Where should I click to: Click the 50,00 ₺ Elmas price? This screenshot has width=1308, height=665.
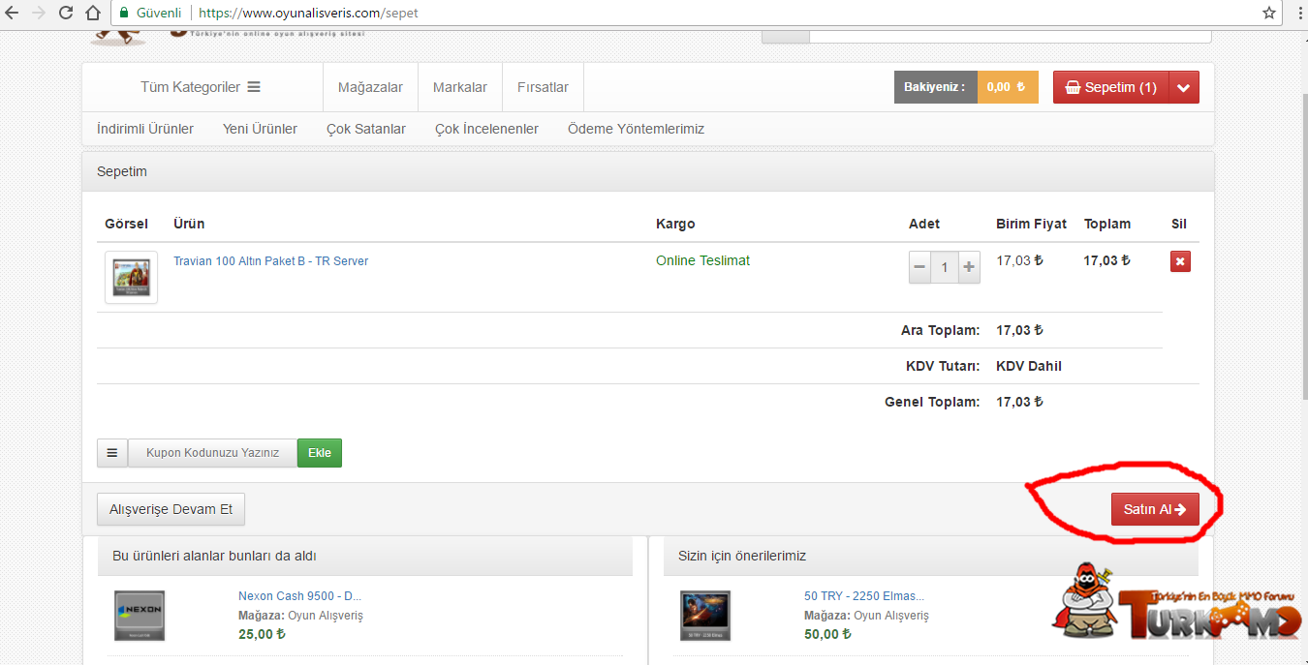827,634
